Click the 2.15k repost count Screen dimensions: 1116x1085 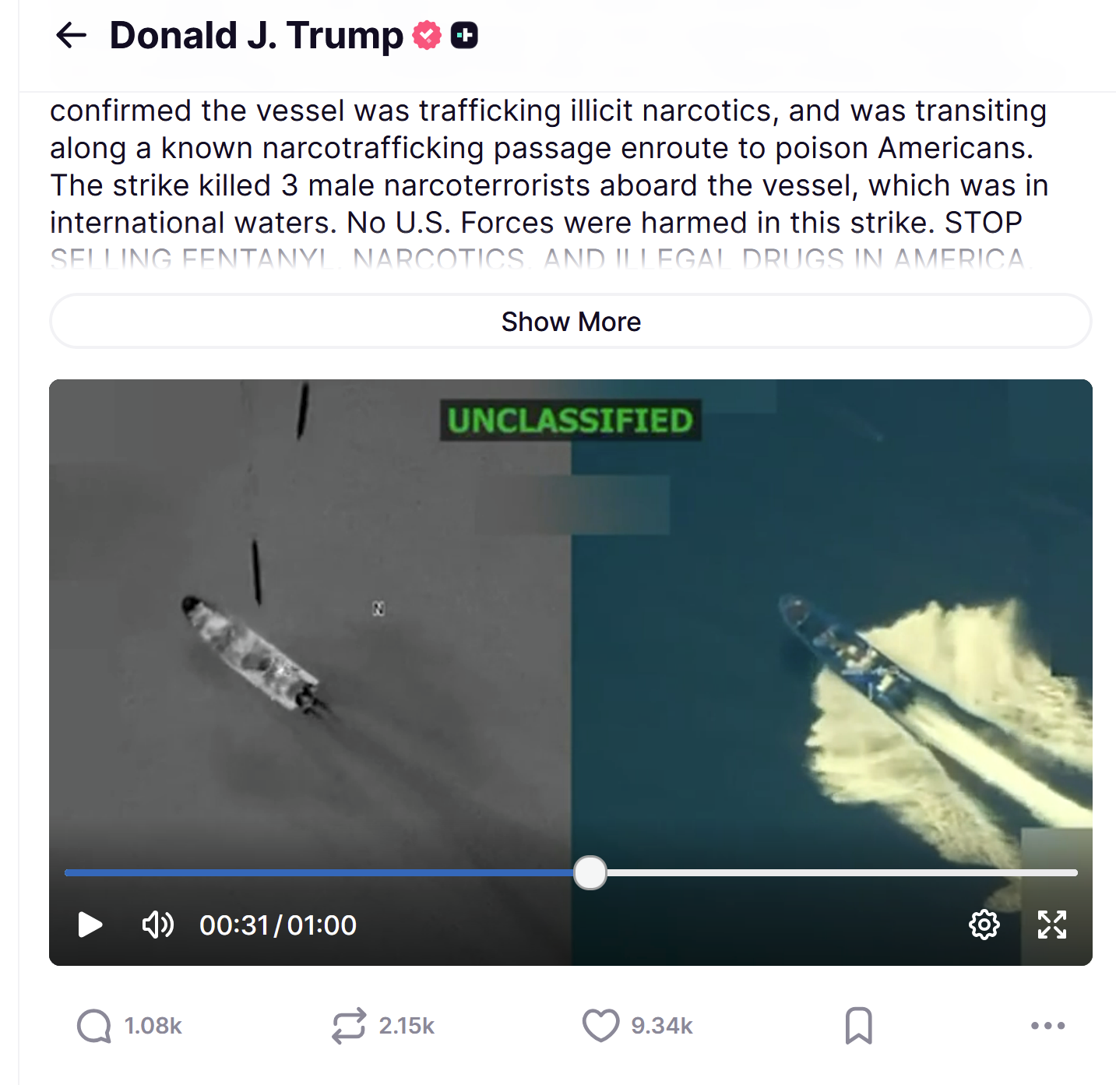[407, 1026]
